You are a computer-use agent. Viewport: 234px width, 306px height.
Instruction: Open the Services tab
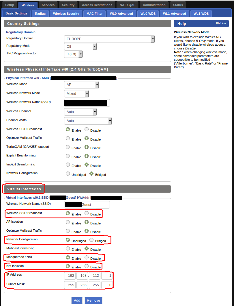48,5
